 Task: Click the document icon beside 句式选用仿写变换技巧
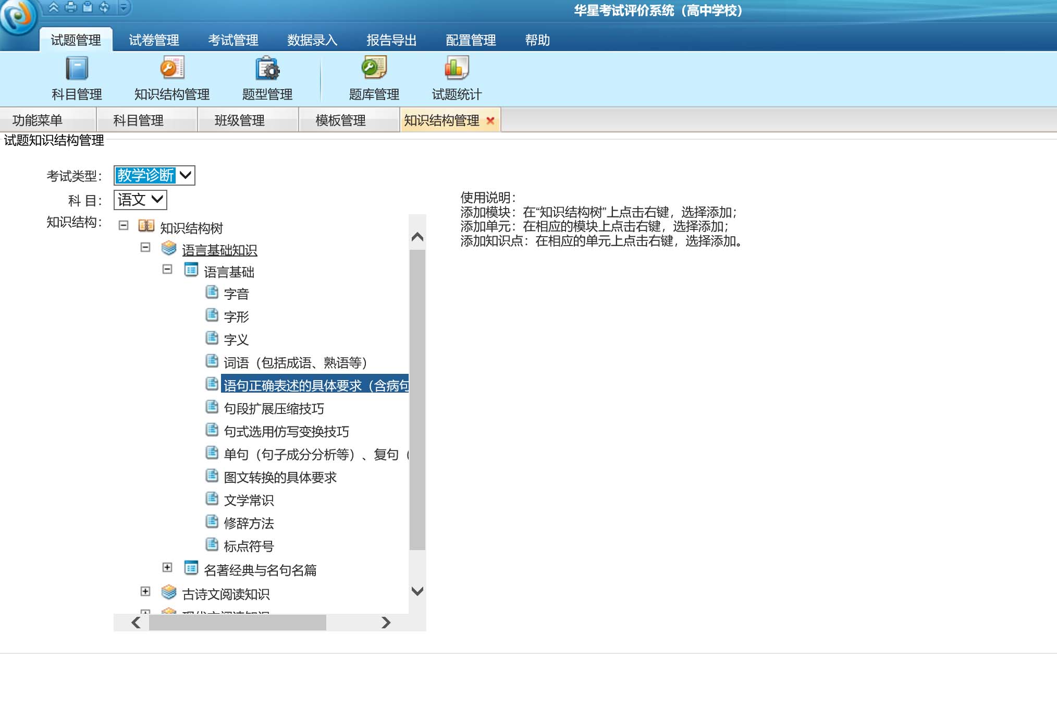click(212, 430)
